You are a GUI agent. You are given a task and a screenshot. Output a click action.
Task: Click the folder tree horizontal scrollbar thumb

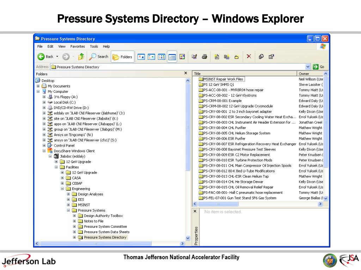[x=95, y=243]
